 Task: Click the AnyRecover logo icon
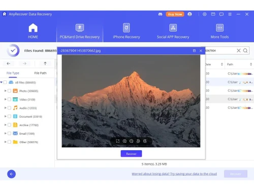point(5,14)
